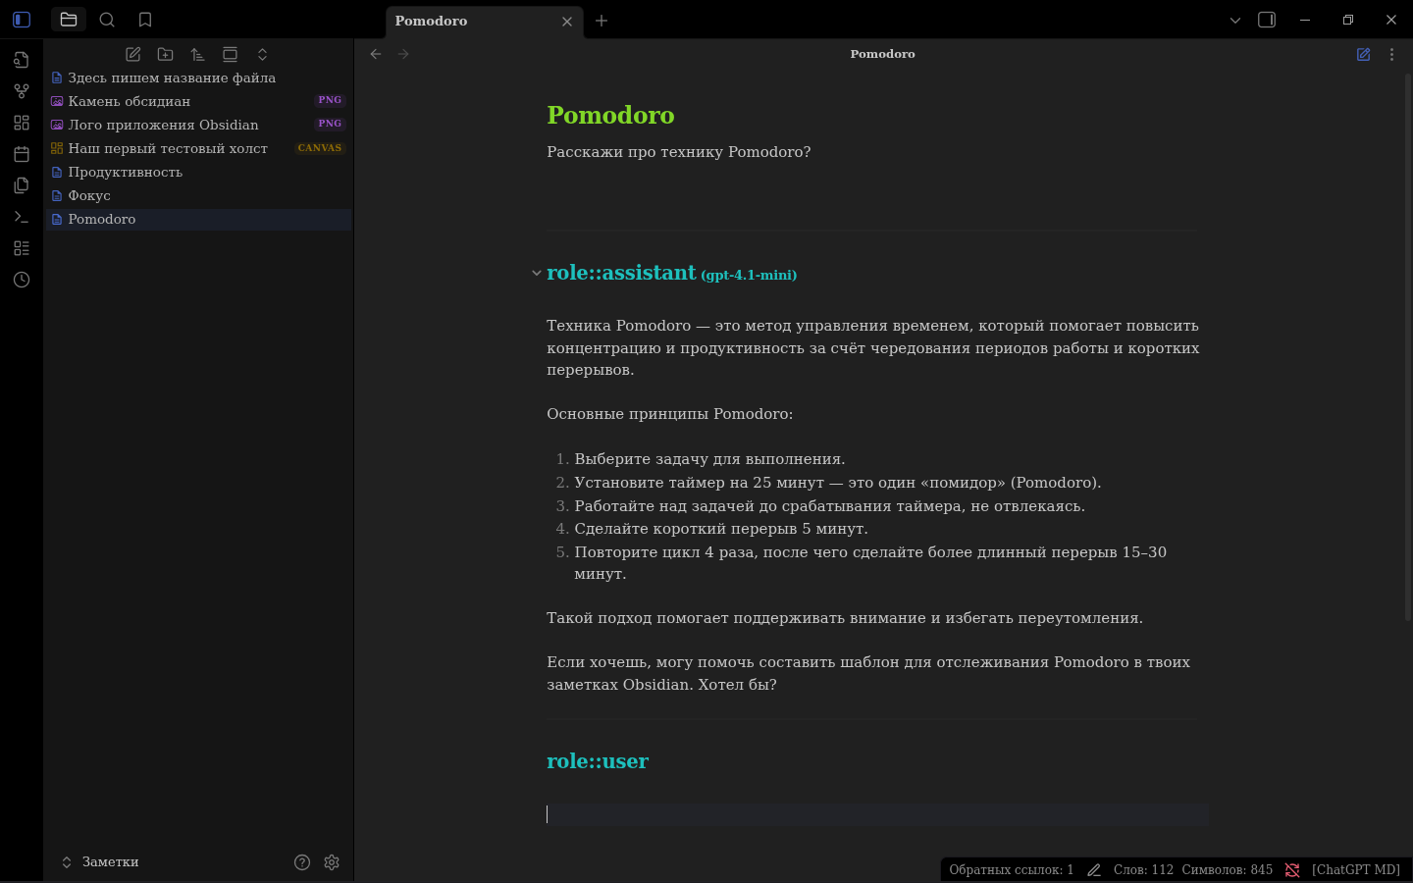Open today's daily note calendar icon

pos(22,154)
